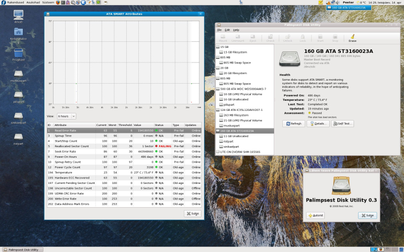Image resolution: width=404 pixels, height=252 pixels.
Task: Click the Attribute column header
Action: (x=74, y=125)
